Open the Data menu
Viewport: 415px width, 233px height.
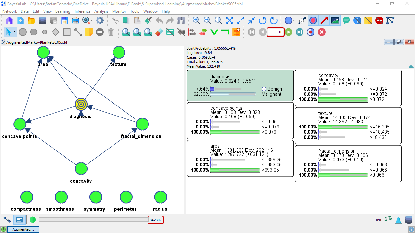(x=25, y=11)
